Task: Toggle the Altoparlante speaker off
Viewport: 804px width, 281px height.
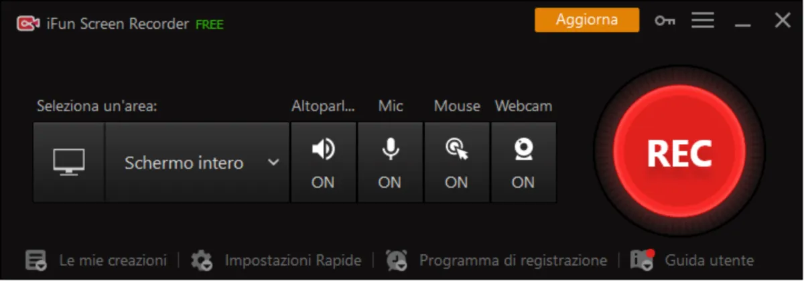Action: tap(323, 162)
